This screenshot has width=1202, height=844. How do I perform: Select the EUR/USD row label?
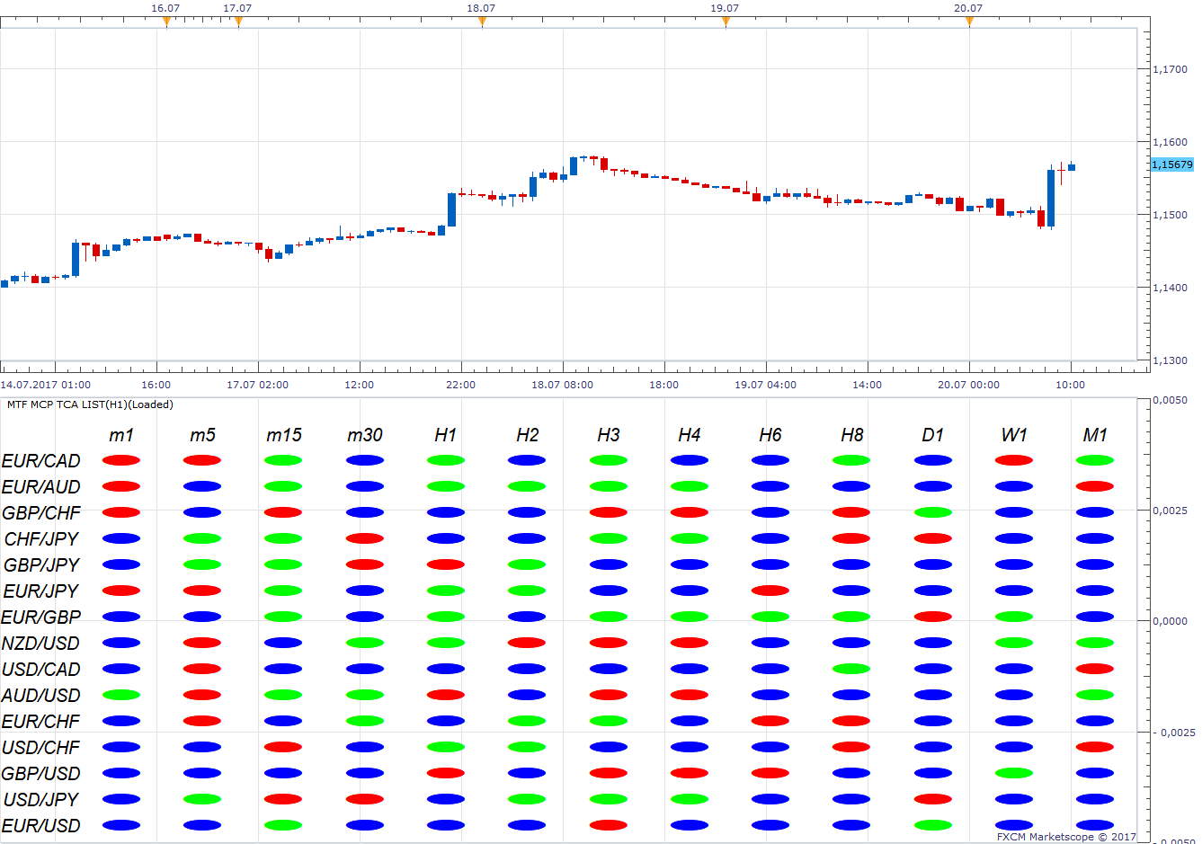[x=41, y=826]
